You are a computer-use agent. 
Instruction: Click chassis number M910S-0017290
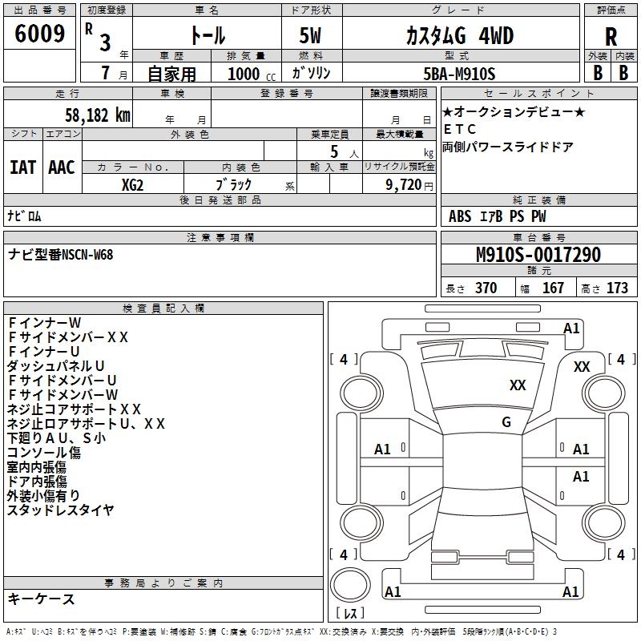click(538, 255)
